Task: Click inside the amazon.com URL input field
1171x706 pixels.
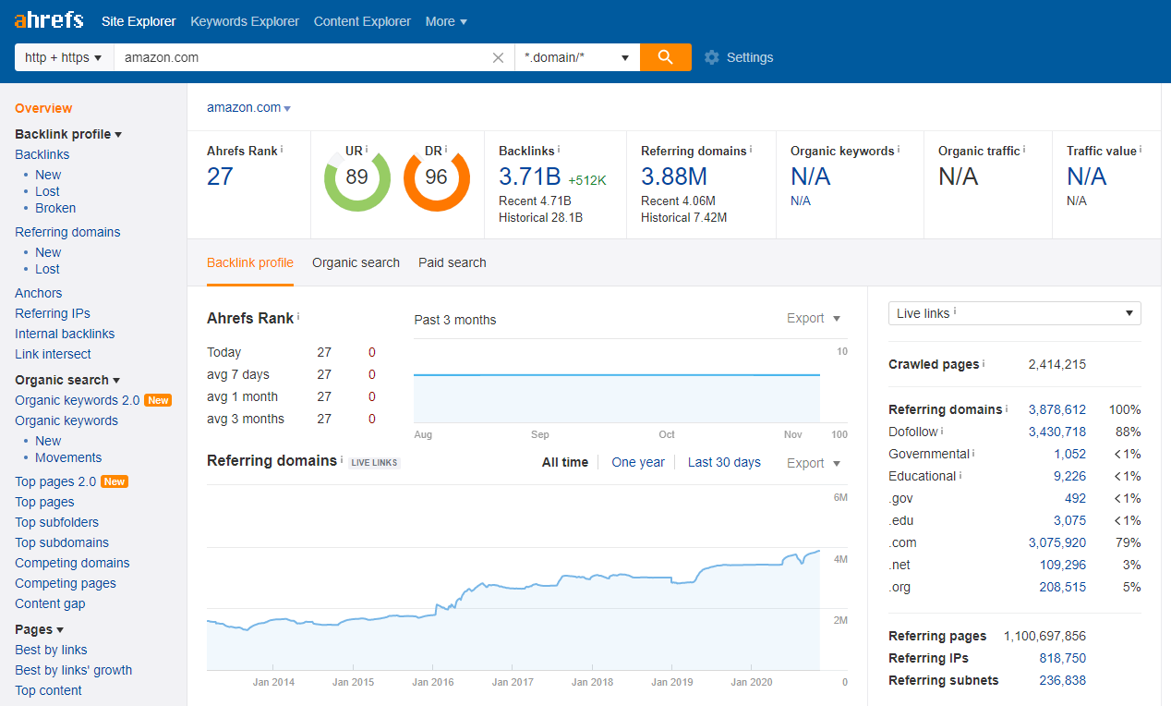Action: coord(300,57)
